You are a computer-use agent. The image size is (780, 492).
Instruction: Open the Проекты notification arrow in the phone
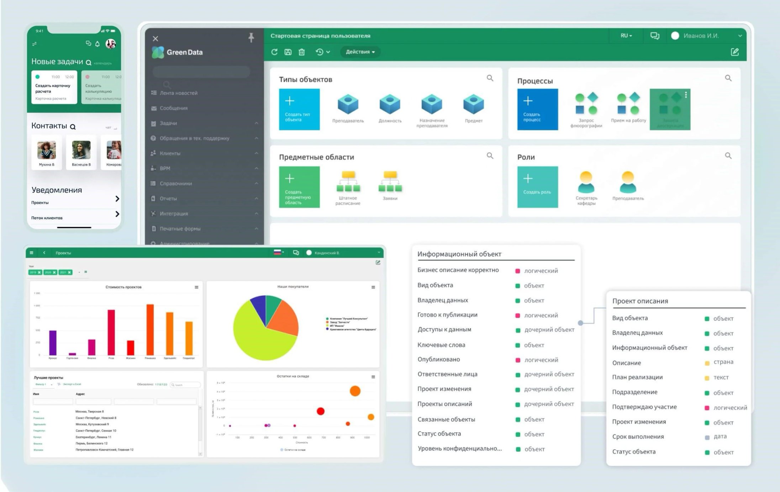click(x=117, y=199)
